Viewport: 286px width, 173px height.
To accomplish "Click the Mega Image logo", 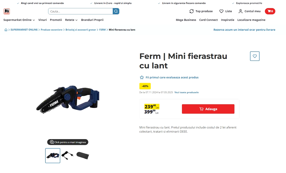I will coord(7,11).
